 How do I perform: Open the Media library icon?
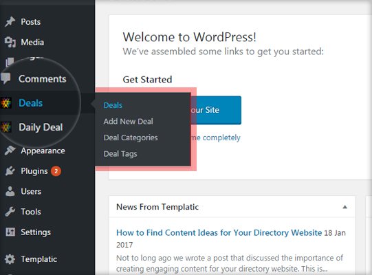click(x=10, y=42)
